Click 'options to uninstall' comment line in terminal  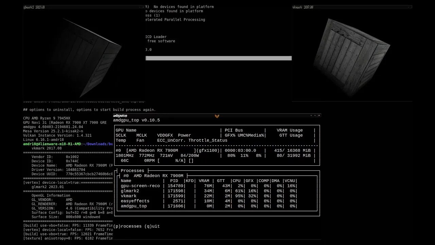[x=89, y=110]
